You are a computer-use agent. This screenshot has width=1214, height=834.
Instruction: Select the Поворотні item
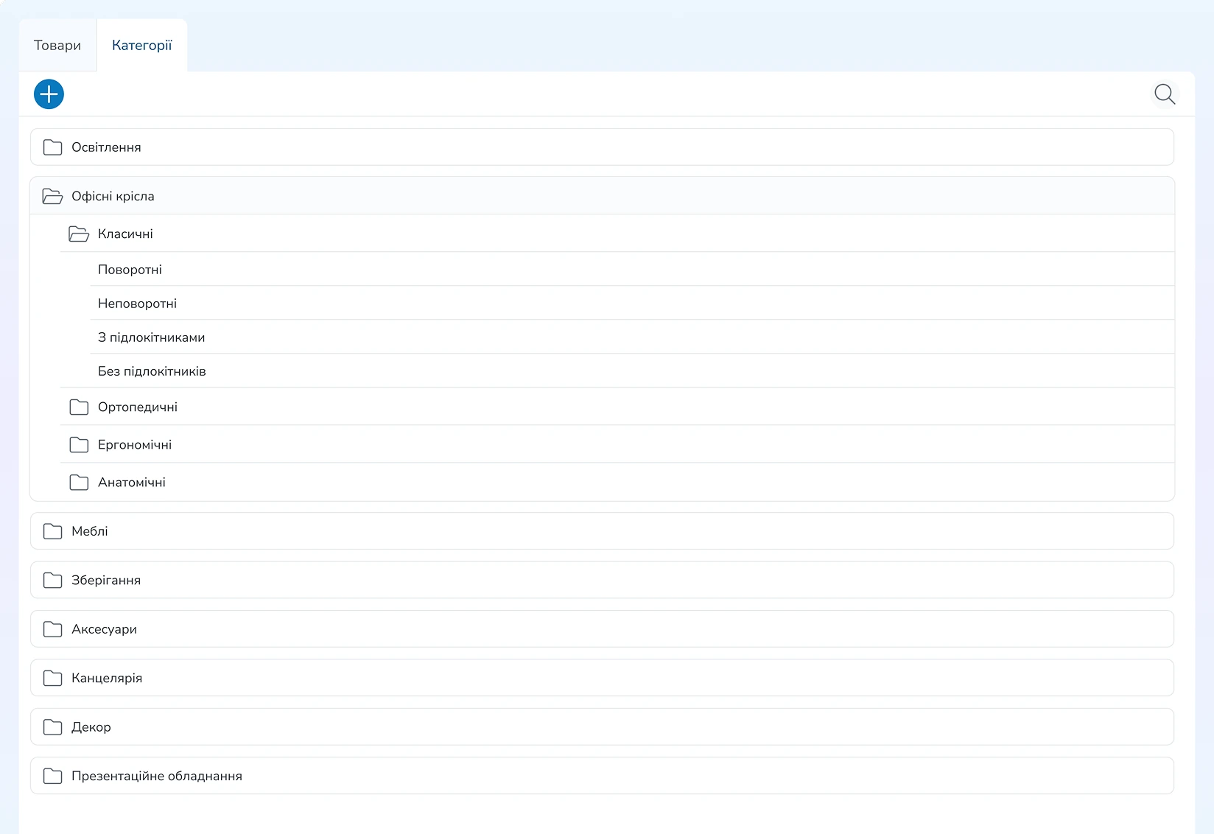(x=632, y=270)
